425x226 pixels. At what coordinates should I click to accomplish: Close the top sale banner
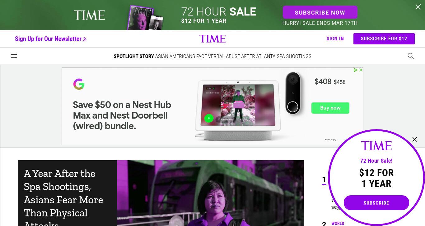[418, 7]
